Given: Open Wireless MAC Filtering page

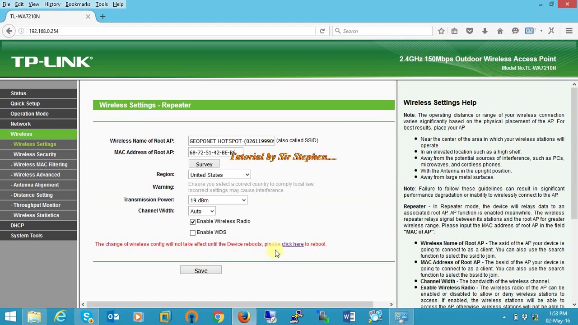Looking at the screenshot, I should pyautogui.click(x=39, y=164).
